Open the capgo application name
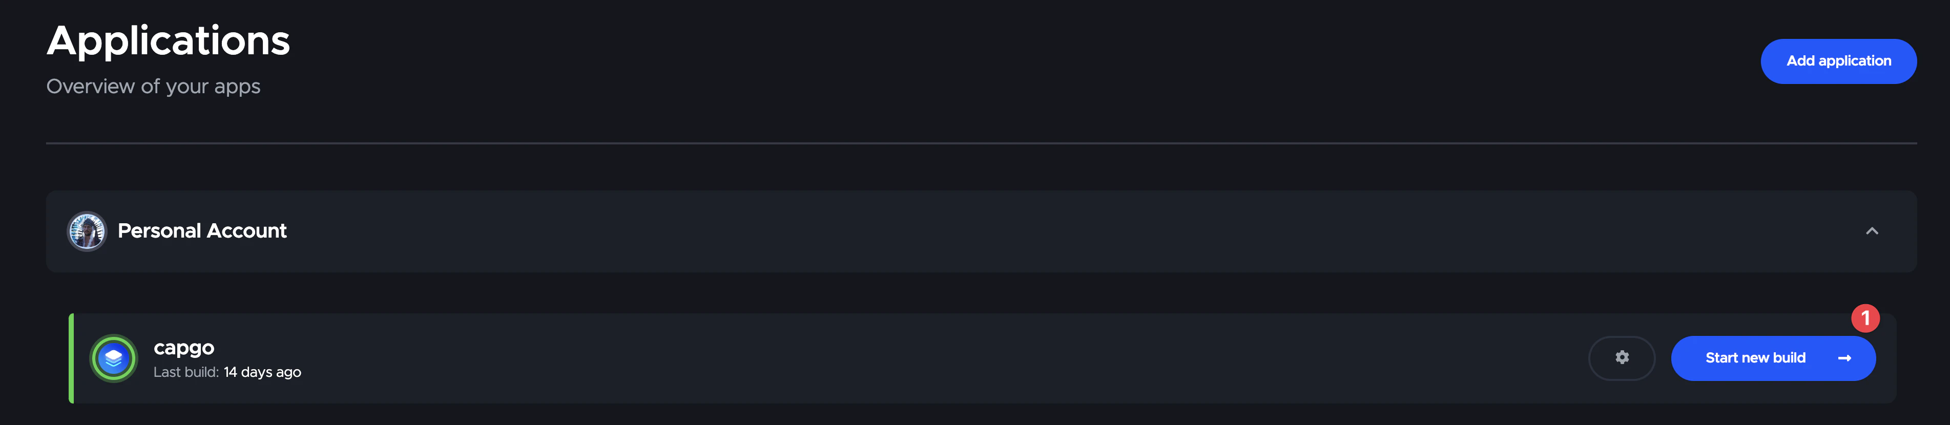The image size is (1950, 425). click(x=184, y=348)
